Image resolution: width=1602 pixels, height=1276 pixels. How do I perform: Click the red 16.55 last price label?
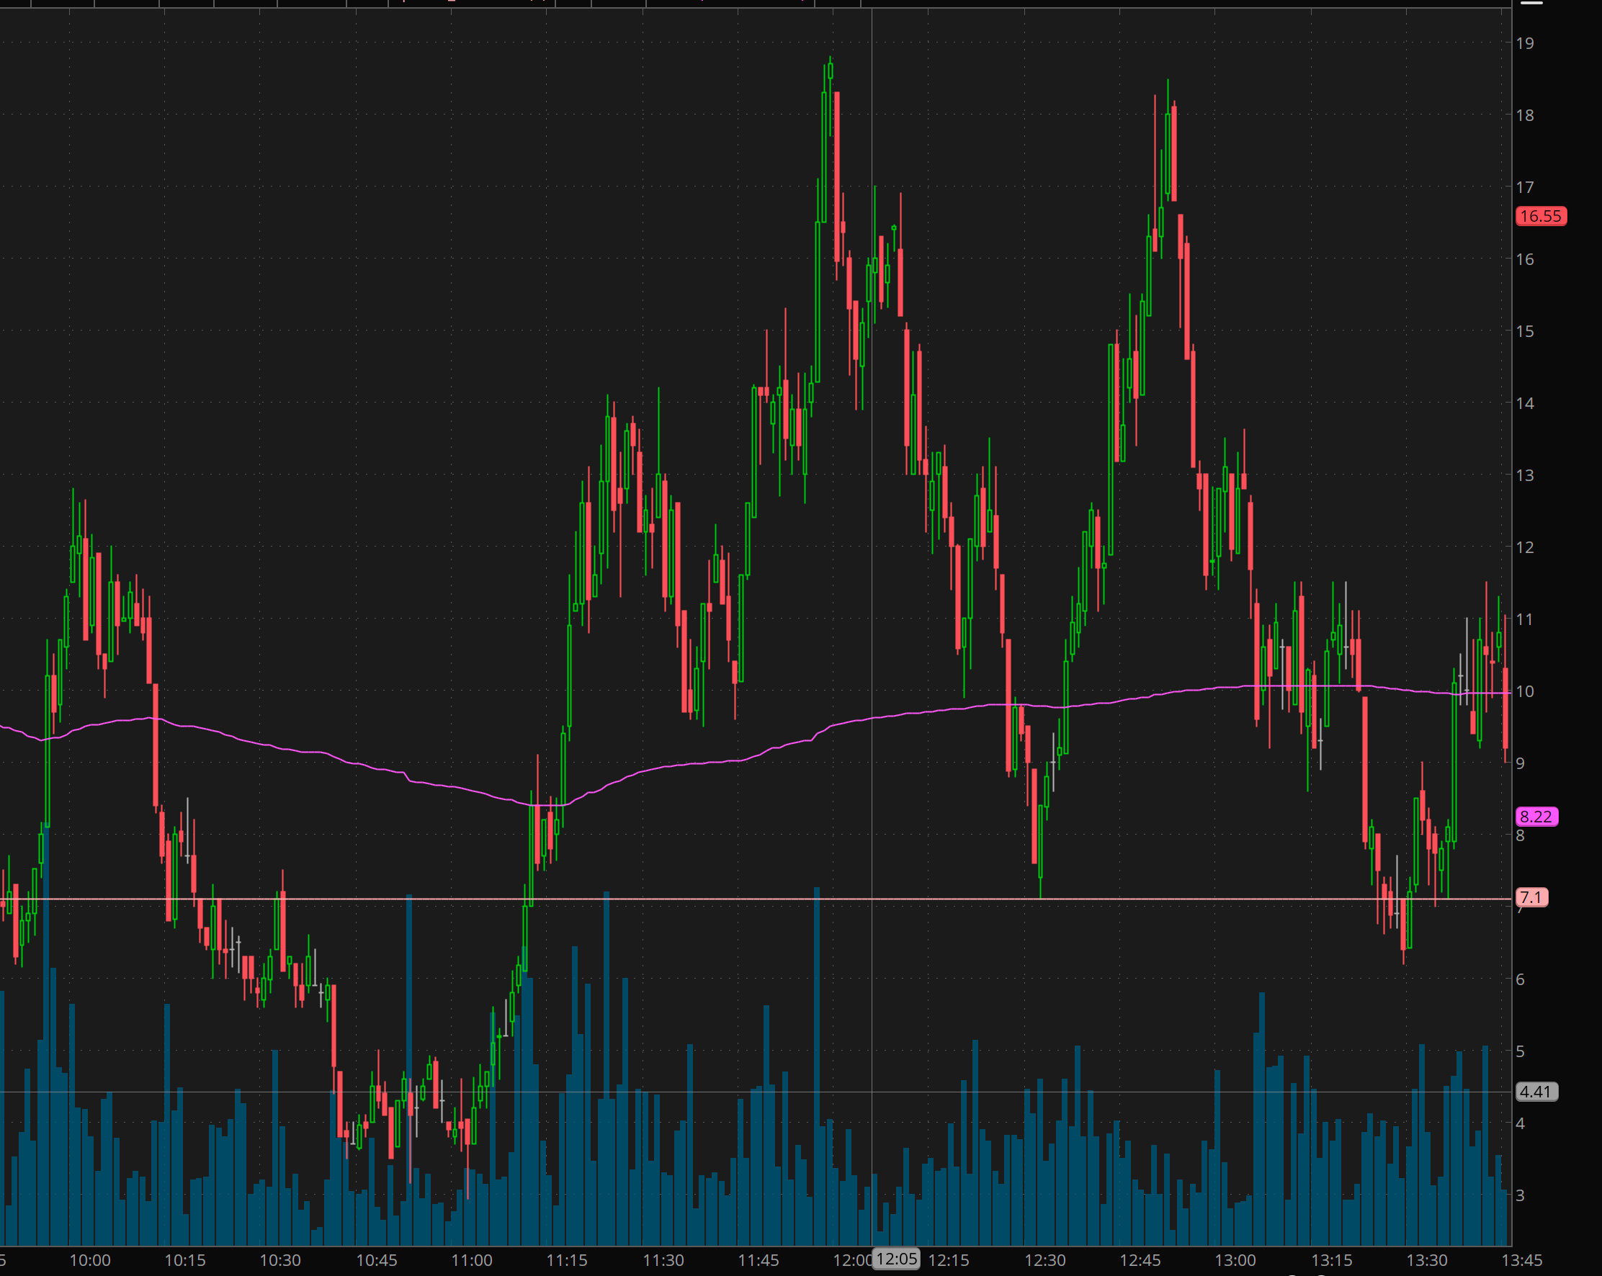1540,216
